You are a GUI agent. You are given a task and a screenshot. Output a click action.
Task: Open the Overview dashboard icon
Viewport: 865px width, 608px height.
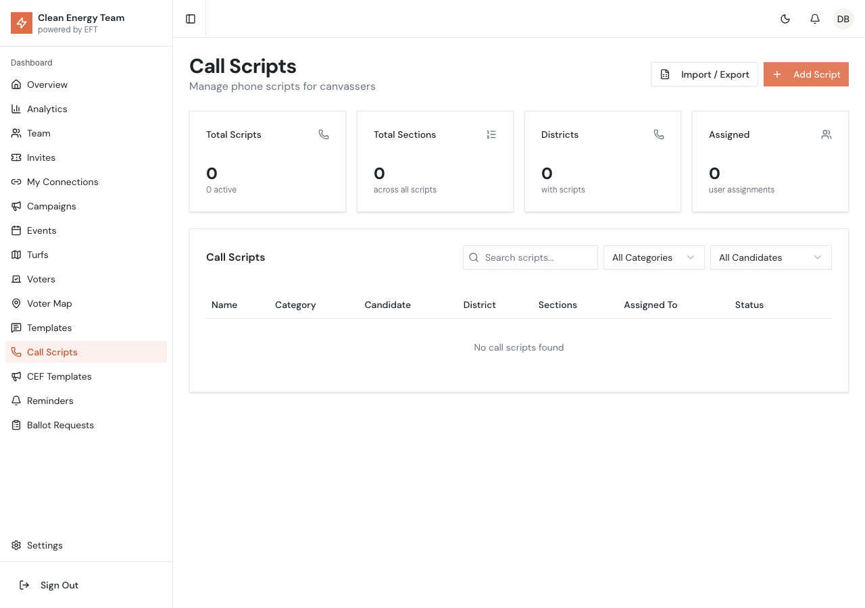point(16,84)
